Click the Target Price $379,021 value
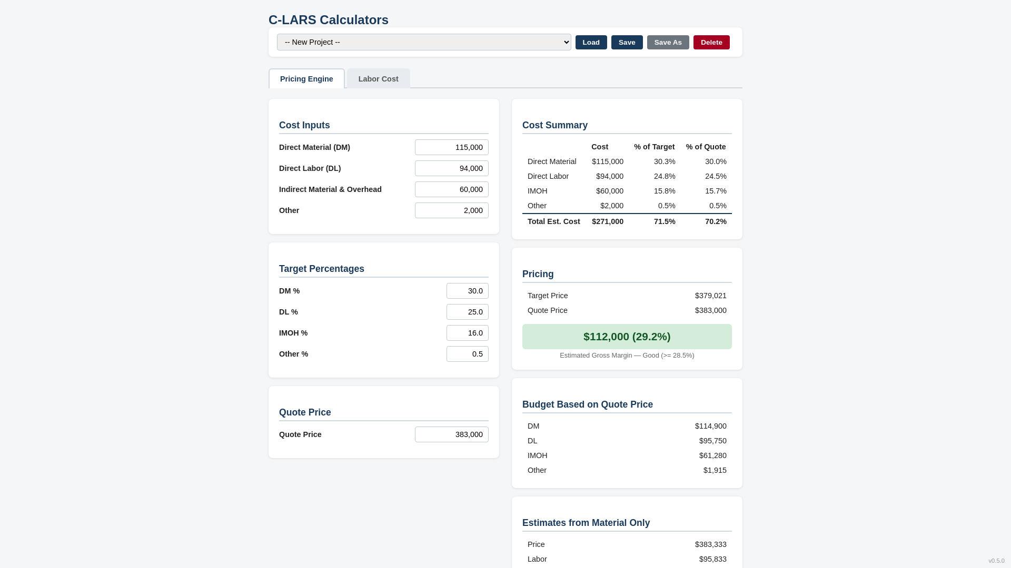1011x568 pixels. (x=711, y=296)
